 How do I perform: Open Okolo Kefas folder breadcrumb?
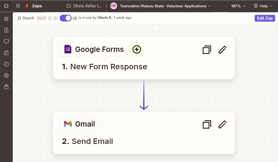click(85, 6)
